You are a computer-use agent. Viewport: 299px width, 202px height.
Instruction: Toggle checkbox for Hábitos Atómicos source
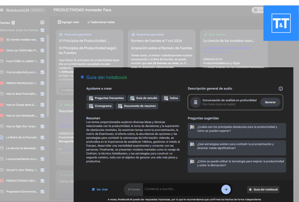click(x=42, y=83)
